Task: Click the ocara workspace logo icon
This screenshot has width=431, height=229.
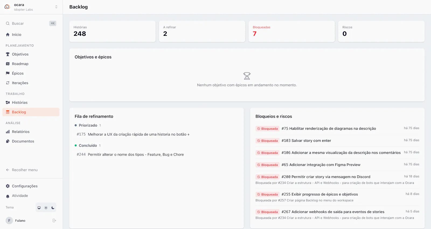Action: tap(7, 7)
